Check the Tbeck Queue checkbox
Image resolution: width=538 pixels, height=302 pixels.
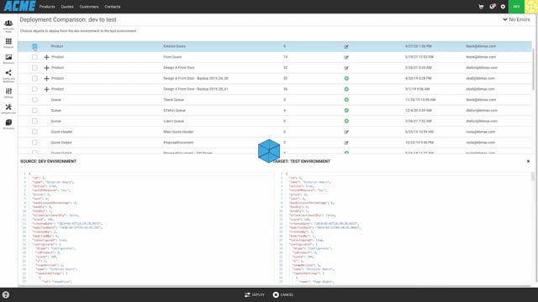(x=34, y=100)
